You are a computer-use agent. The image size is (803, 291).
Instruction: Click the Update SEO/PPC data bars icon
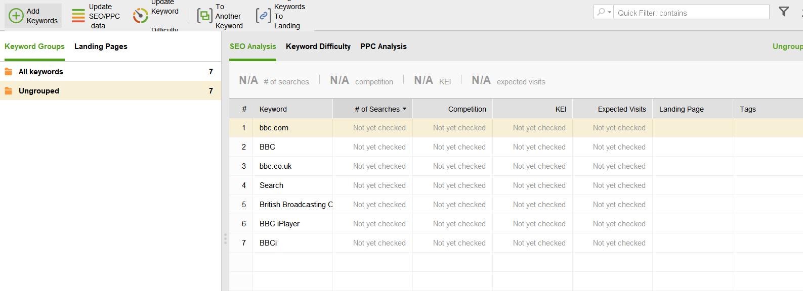pos(78,16)
